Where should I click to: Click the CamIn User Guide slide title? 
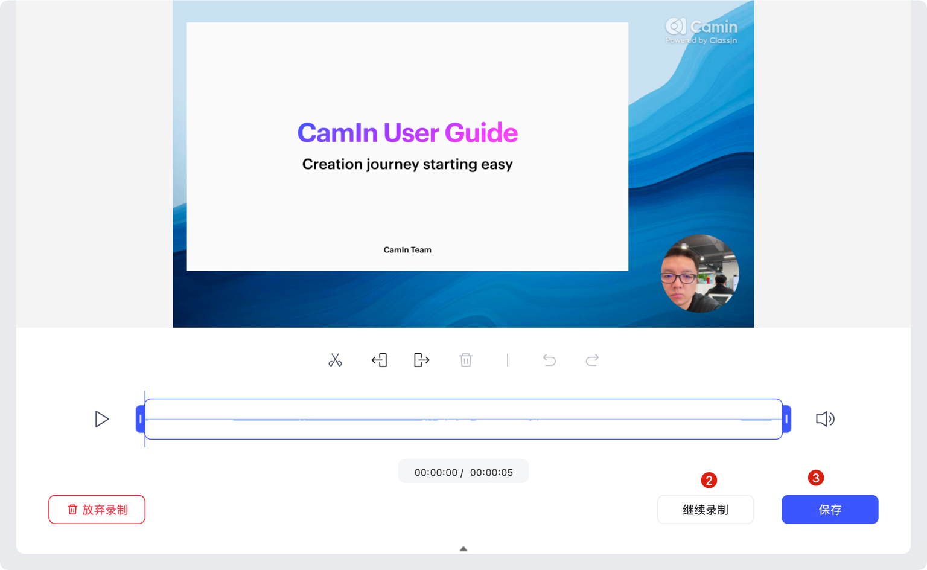click(x=407, y=133)
